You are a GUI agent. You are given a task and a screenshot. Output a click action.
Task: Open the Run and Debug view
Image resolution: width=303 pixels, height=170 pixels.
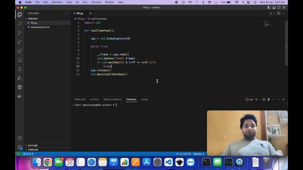[19, 42]
